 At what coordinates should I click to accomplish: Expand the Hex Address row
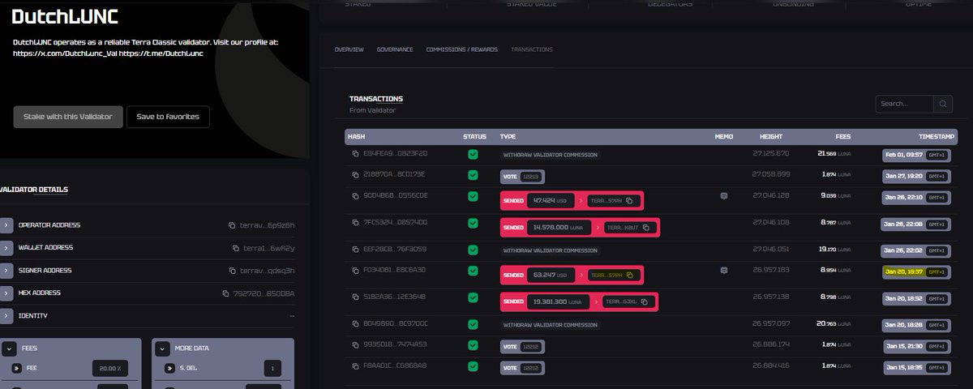pyautogui.click(x=6, y=293)
